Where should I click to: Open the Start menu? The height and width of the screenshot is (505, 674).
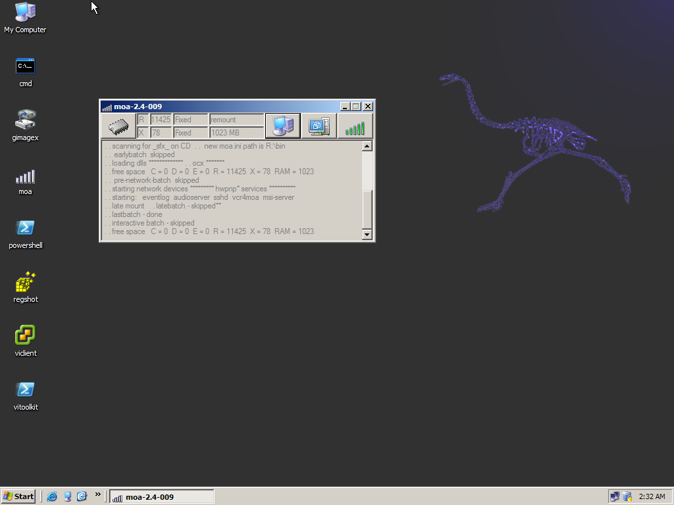[x=18, y=496]
